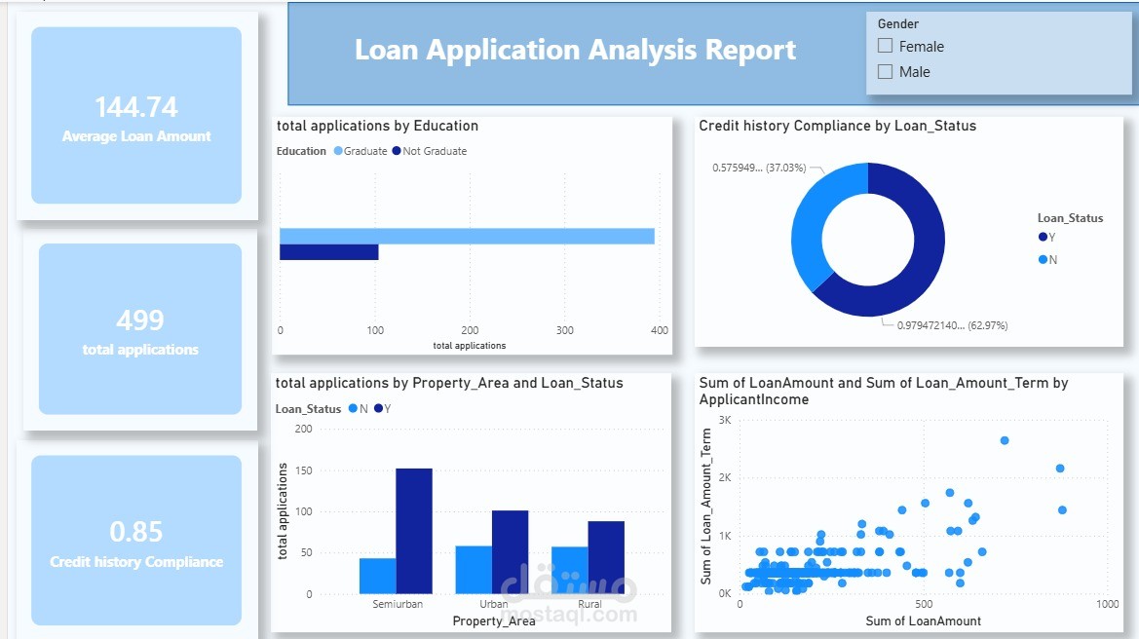Select the 499 total applications card
Viewport: 1139px width, 639px height.
point(136,328)
